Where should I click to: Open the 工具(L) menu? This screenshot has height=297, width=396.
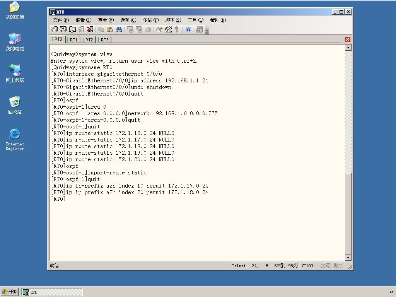tap(195, 20)
